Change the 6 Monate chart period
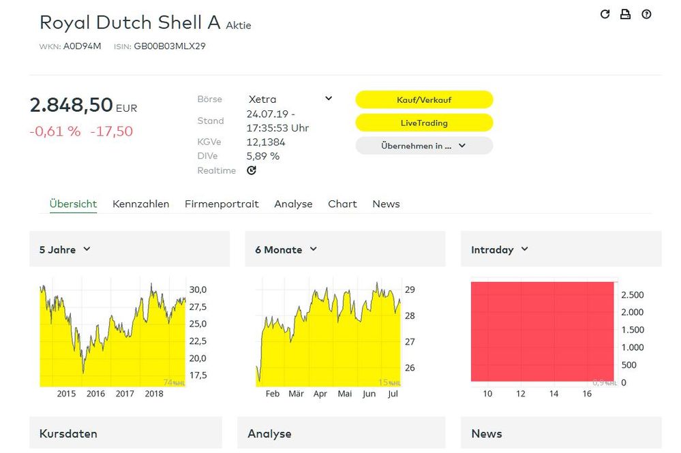The height and width of the screenshot is (453, 681). click(x=286, y=249)
